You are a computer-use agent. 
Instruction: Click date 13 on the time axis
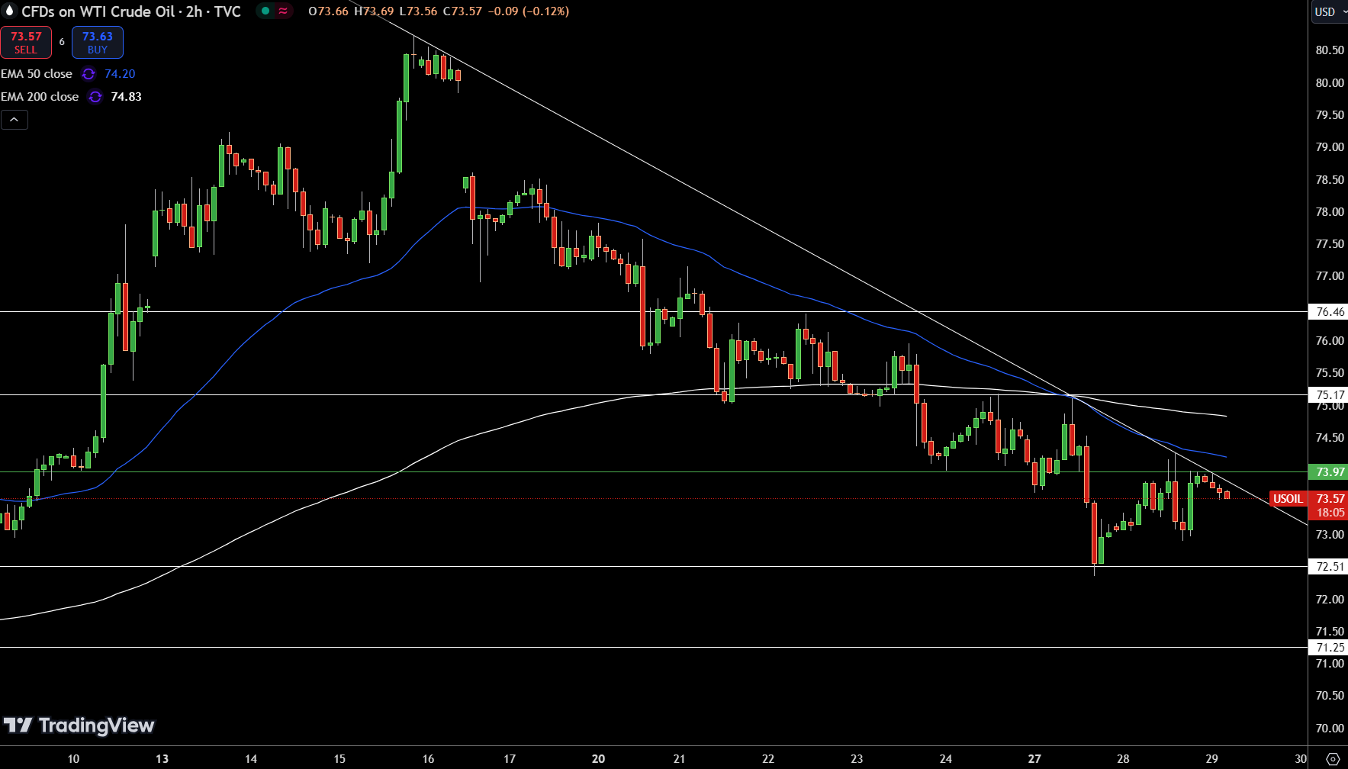(x=162, y=758)
